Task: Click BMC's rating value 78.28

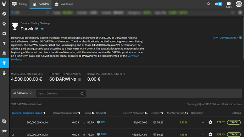Action: click(90, 135)
